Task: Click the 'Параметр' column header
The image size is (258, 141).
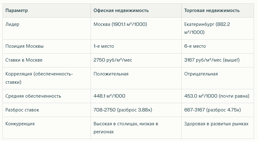Action: [17, 10]
